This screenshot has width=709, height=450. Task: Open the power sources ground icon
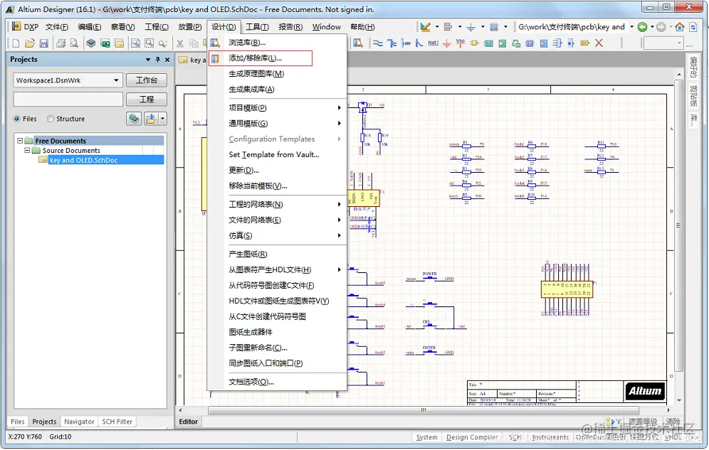(471, 27)
